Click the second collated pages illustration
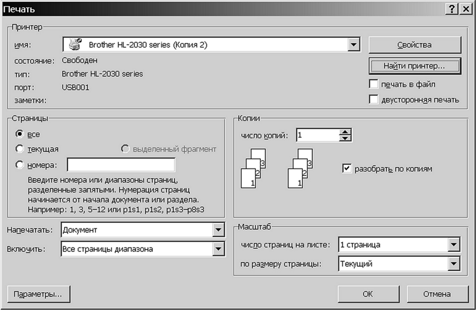The image size is (476, 310). (x=300, y=169)
